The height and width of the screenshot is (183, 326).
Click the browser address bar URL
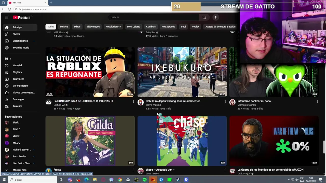click(33, 9)
